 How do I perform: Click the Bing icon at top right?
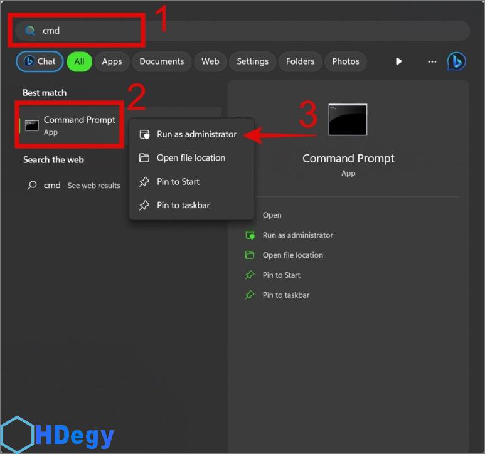click(456, 61)
